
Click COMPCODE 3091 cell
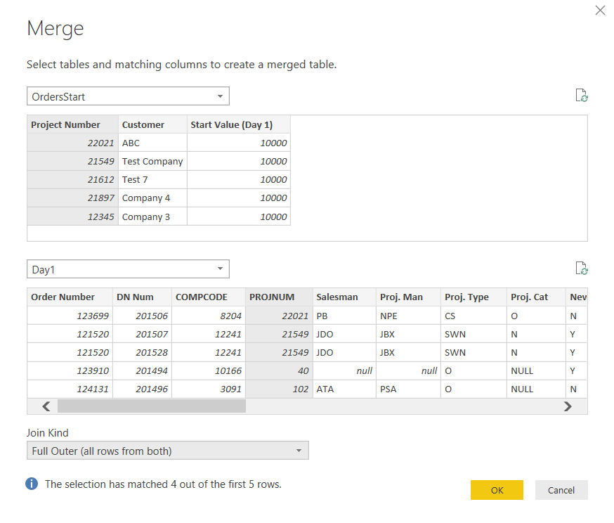[209, 389]
